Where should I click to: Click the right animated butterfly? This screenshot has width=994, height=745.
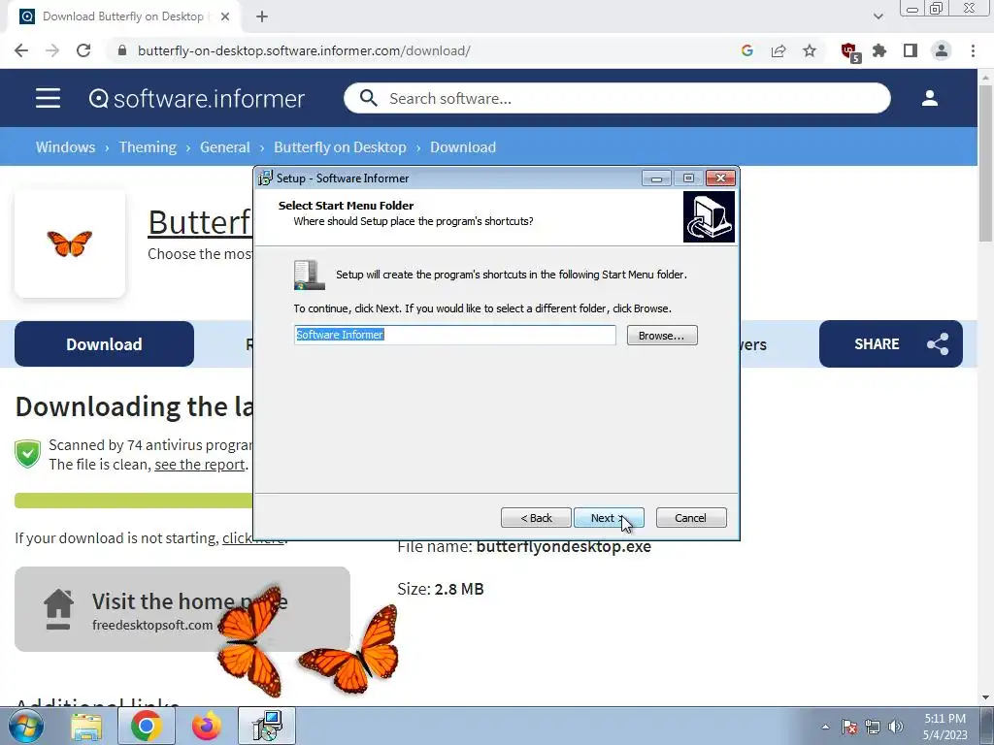pos(349,649)
